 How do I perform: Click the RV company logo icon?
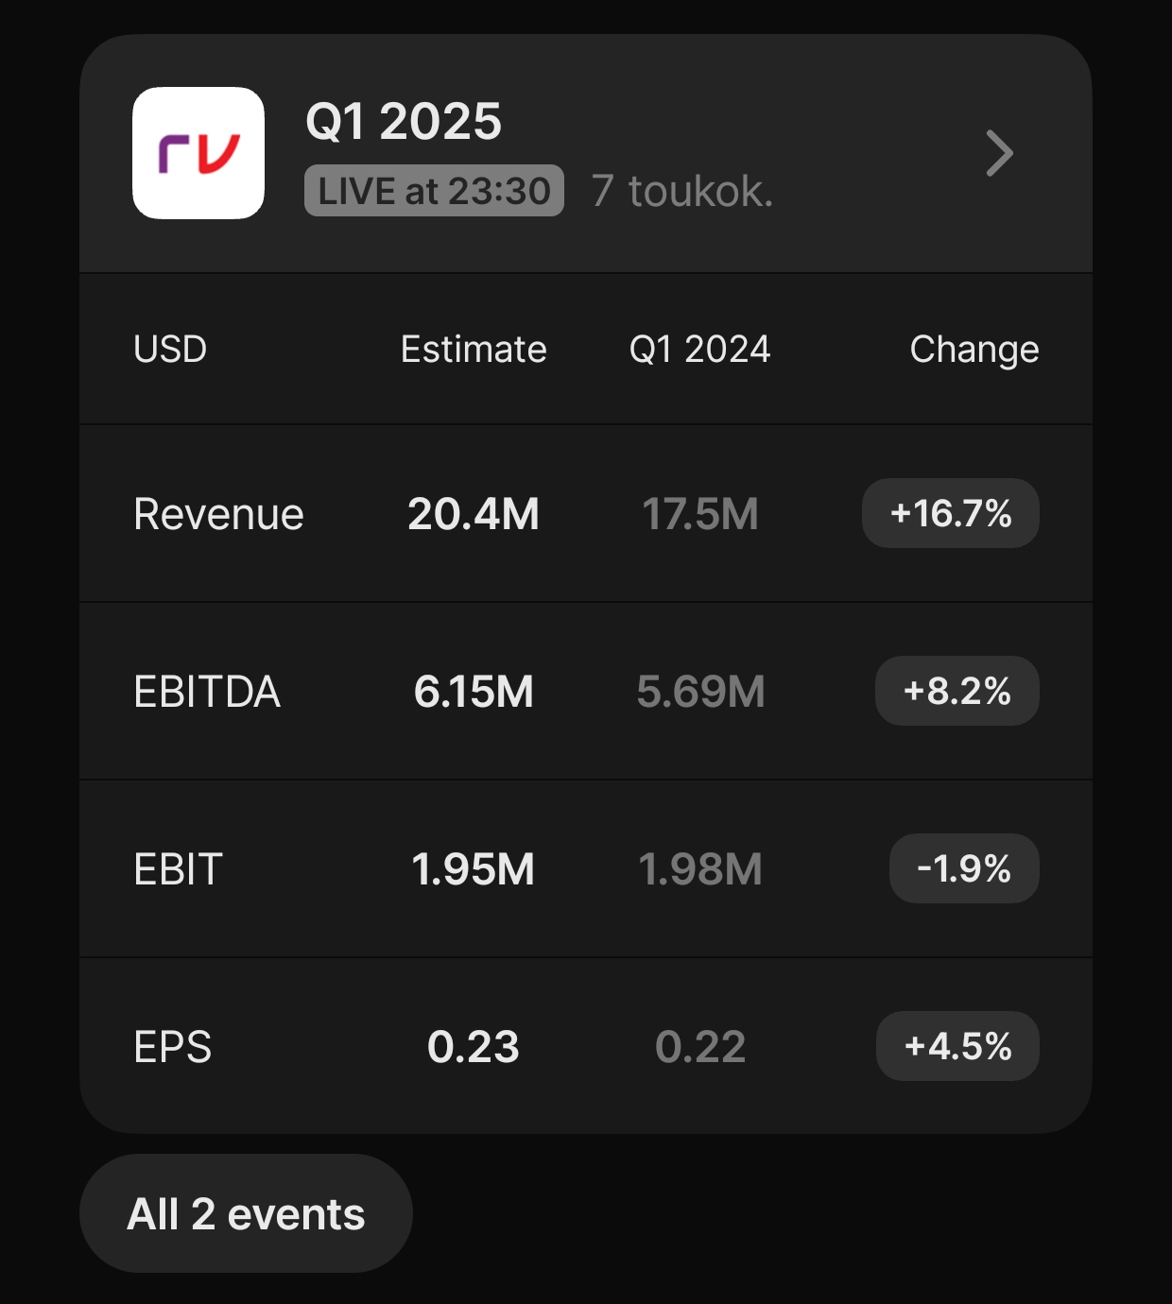click(198, 153)
